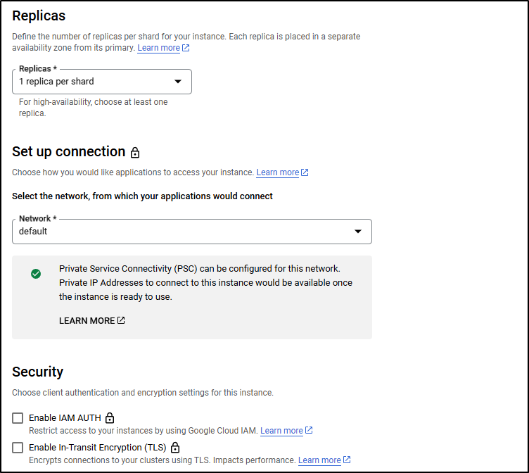
Task: Follow Learn more link for Google Cloud IAM
Action: [x=281, y=431]
